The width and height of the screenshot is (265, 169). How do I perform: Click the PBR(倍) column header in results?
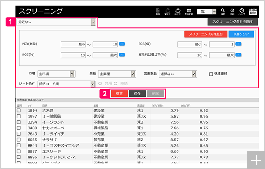(185, 106)
